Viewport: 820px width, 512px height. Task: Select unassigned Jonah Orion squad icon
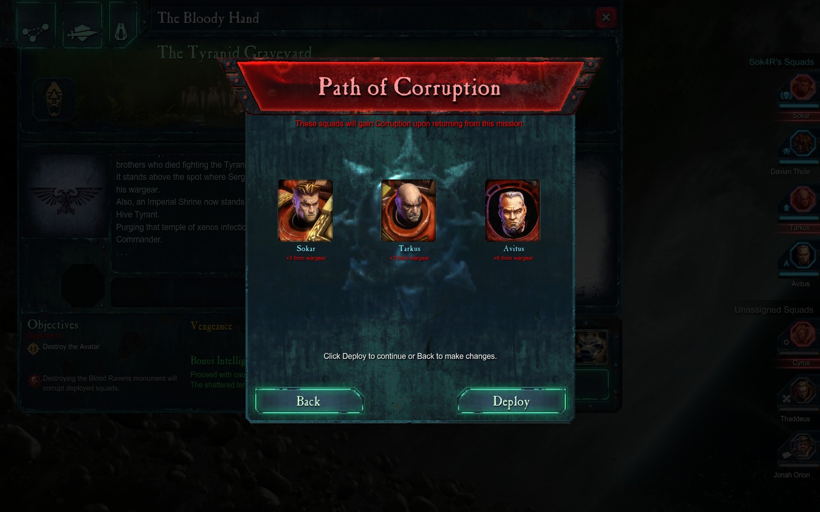tap(802, 447)
